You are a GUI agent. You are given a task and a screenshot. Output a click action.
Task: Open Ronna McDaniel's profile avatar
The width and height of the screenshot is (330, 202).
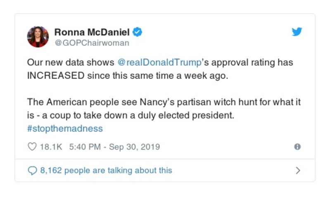point(38,37)
